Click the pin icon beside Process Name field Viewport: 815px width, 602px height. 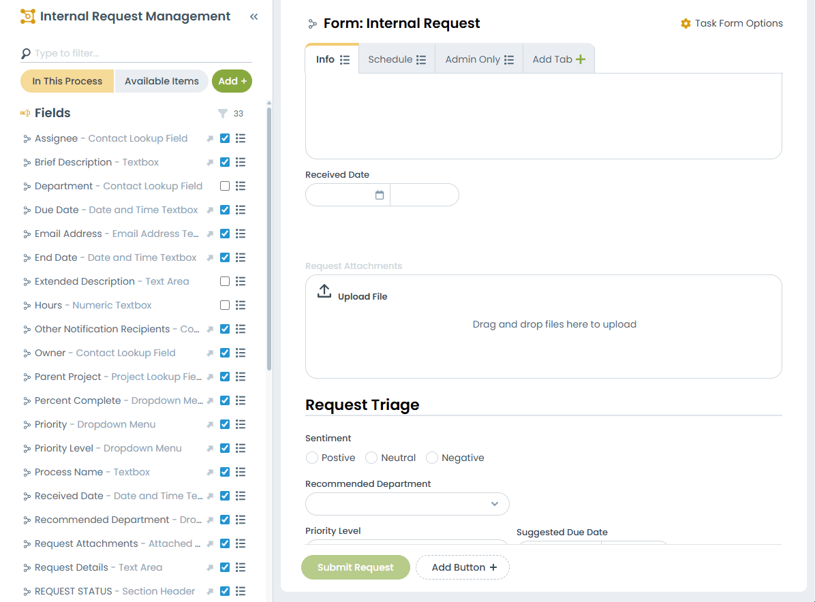pyautogui.click(x=210, y=473)
